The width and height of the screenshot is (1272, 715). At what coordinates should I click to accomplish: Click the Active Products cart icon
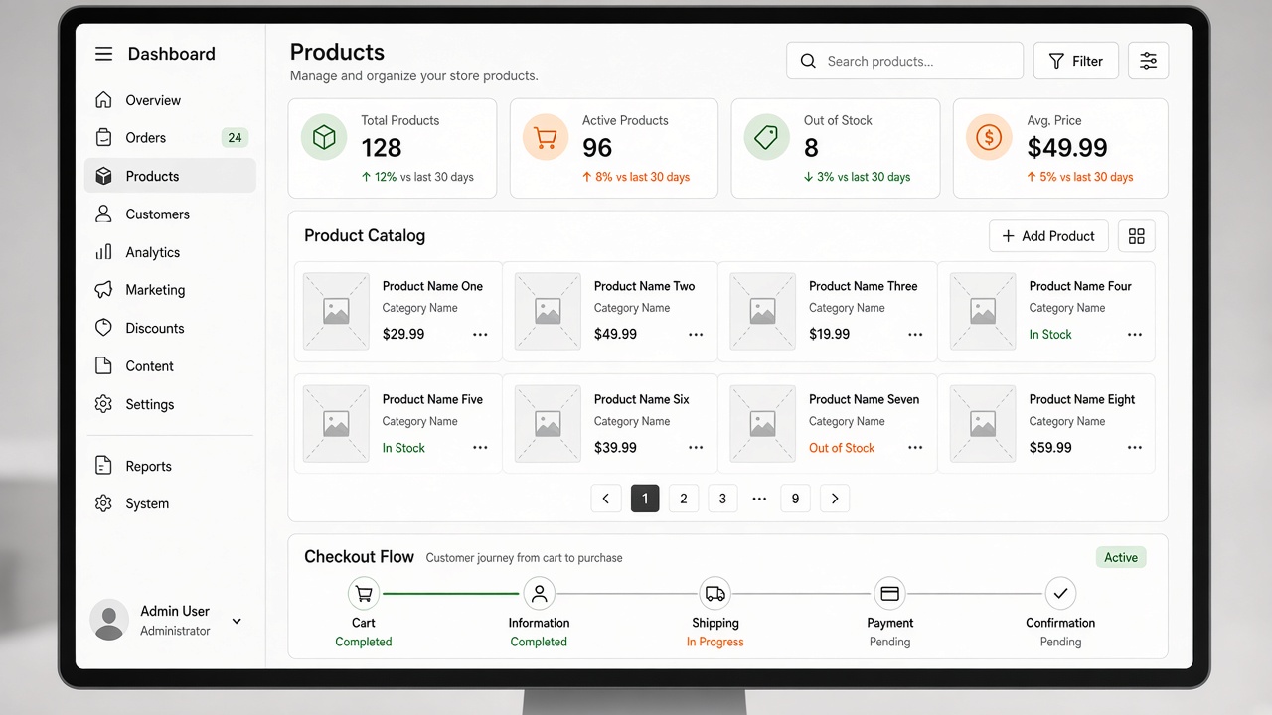point(546,137)
